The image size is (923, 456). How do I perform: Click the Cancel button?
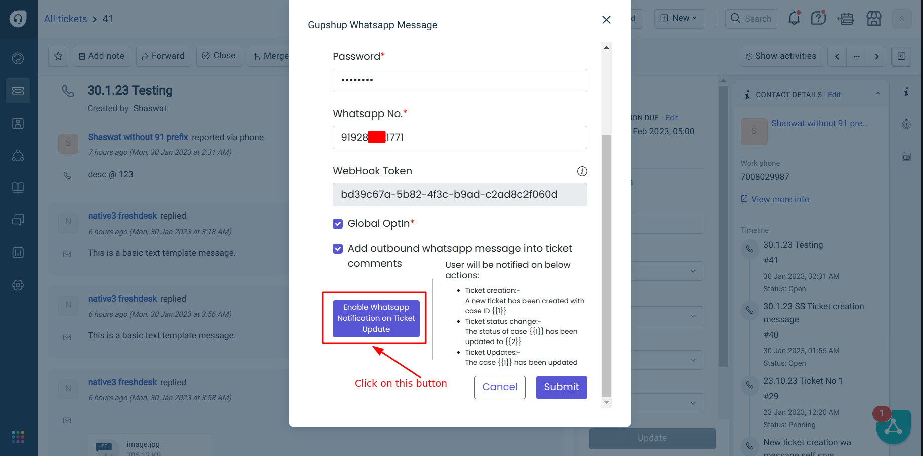500,387
